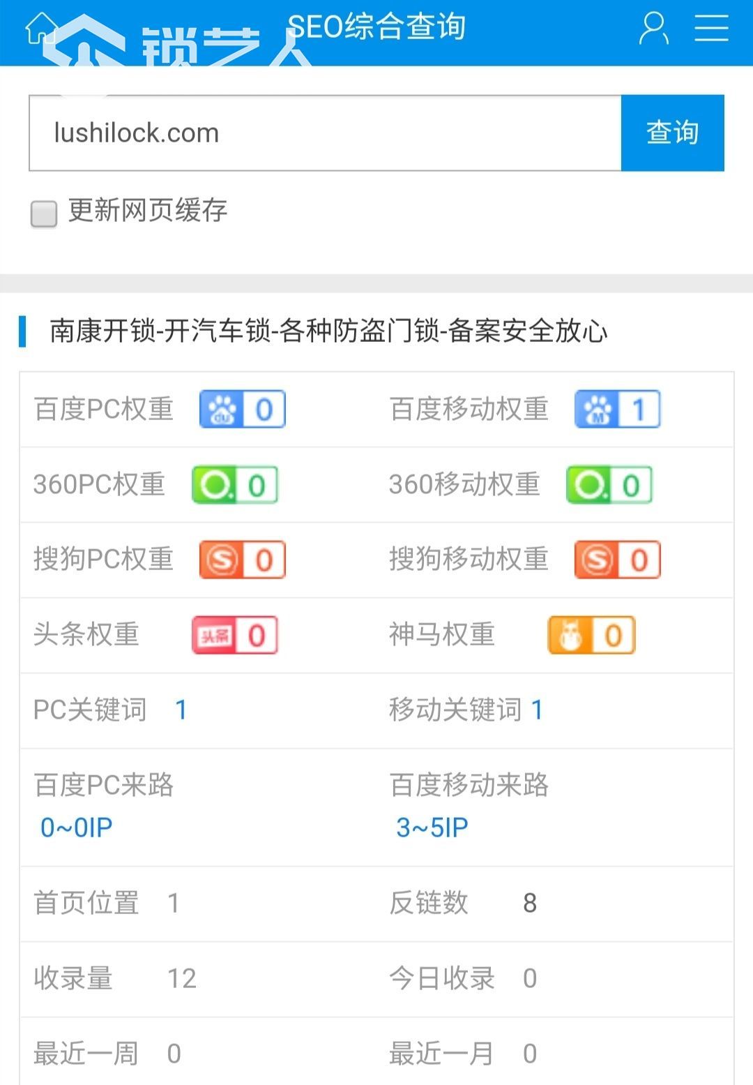Click the Baidu mobile weight badge
This screenshot has width=753, height=1085.
tap(617, 409)
